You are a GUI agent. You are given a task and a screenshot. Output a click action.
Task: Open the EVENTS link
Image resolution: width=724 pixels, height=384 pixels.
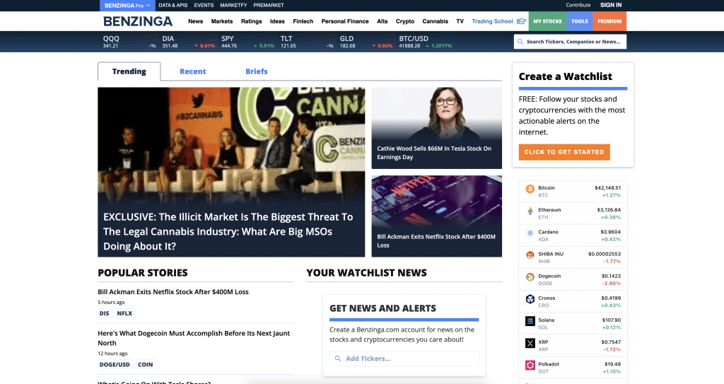point(204,5)
